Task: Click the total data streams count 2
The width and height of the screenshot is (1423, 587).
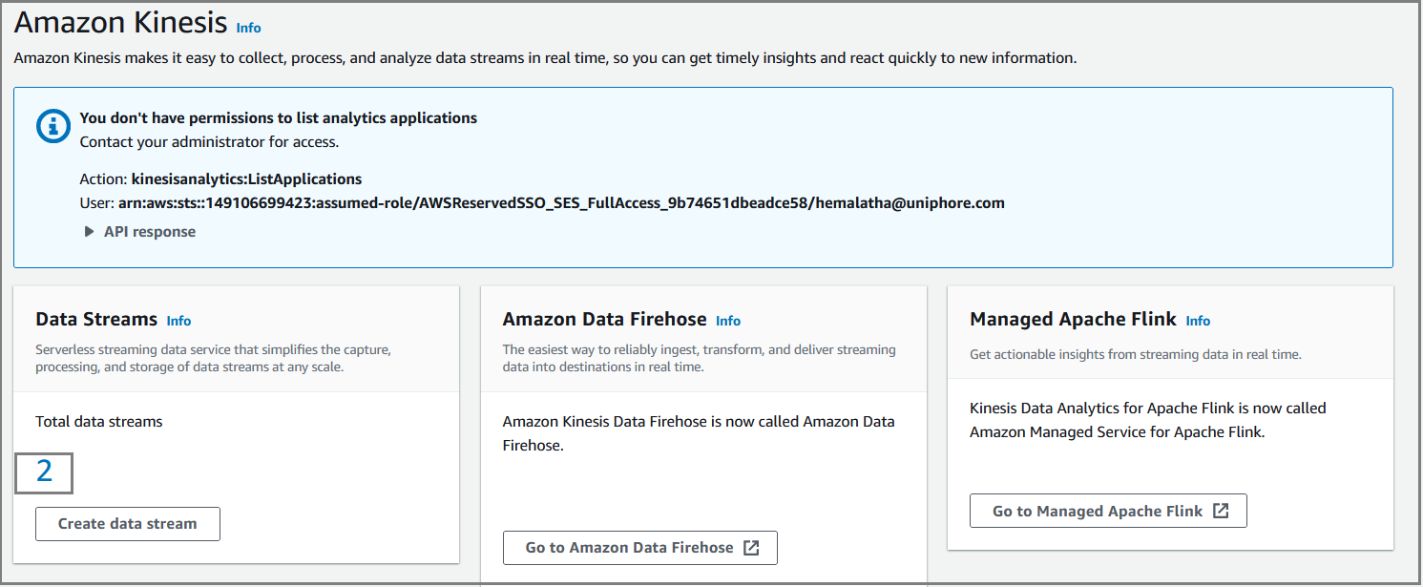Action: (x=44, y=471)
